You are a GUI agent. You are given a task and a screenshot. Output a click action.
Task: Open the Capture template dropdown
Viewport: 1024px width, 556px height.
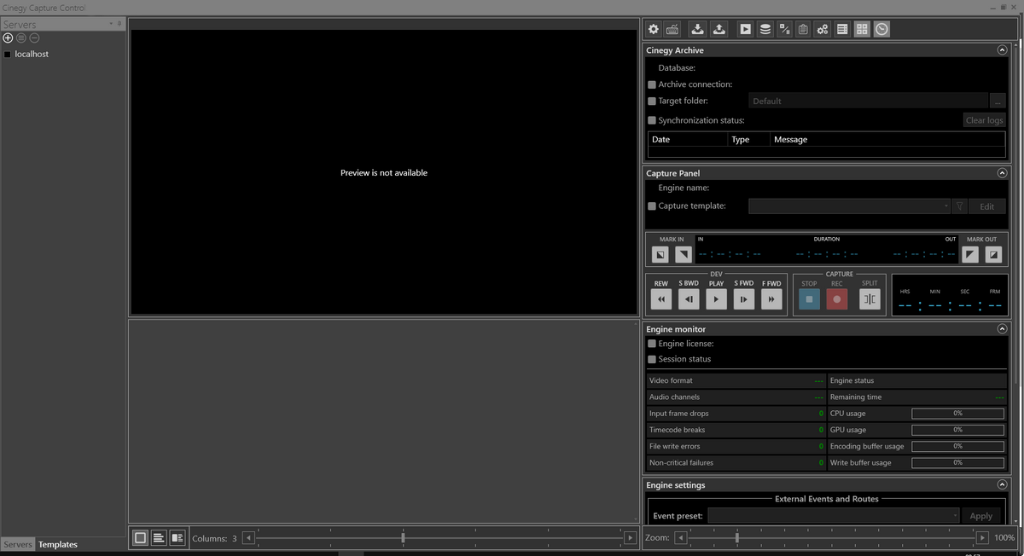[x=849, y=206]
